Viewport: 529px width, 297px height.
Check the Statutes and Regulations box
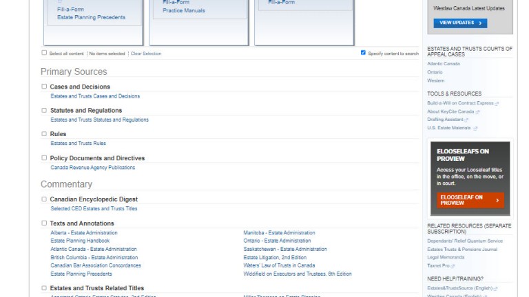tap(44, 110)
